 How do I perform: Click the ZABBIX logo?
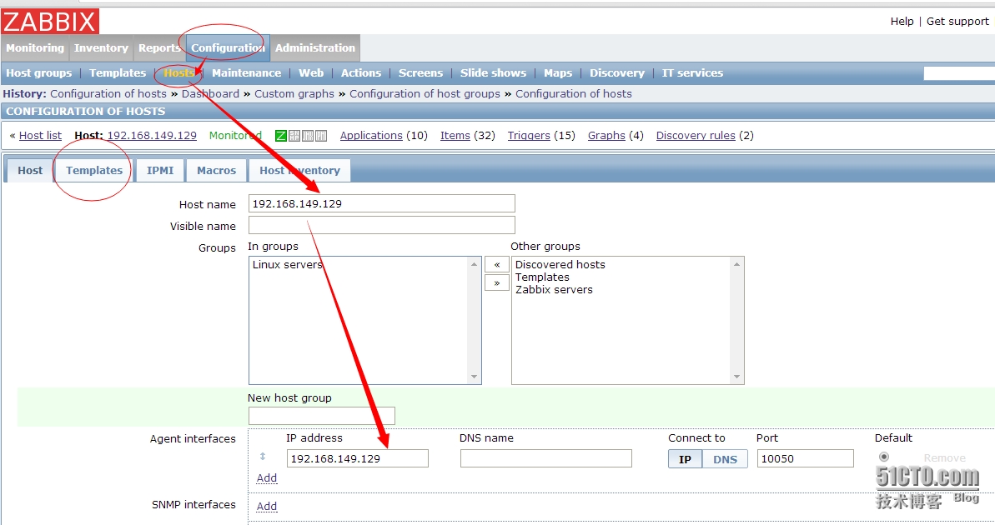pos(50,22)
